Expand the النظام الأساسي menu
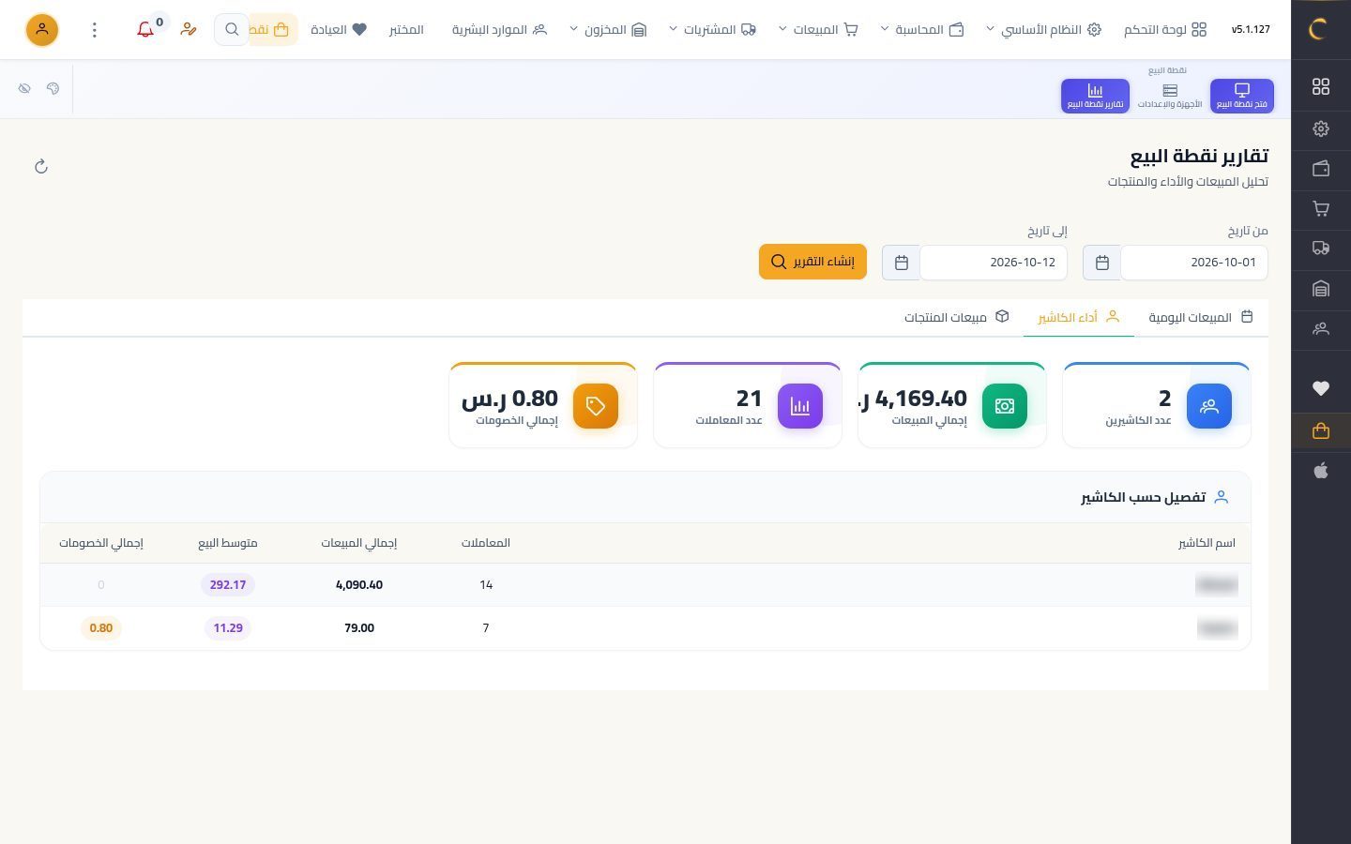1351x844 pixels. pos(1043,29)
